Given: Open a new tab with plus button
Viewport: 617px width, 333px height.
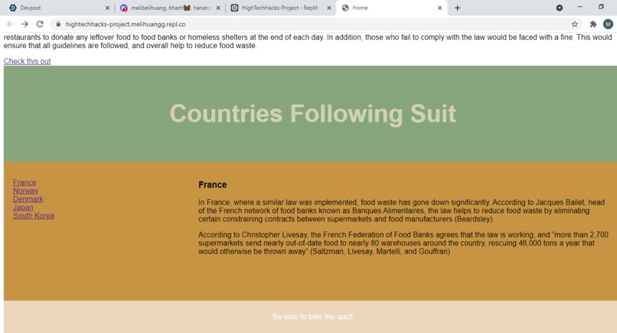Looking at the screenshot, I should [457, 8].
